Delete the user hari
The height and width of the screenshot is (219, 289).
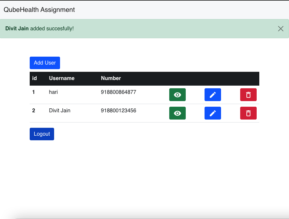pyautogui.click(x=248, y=95)
